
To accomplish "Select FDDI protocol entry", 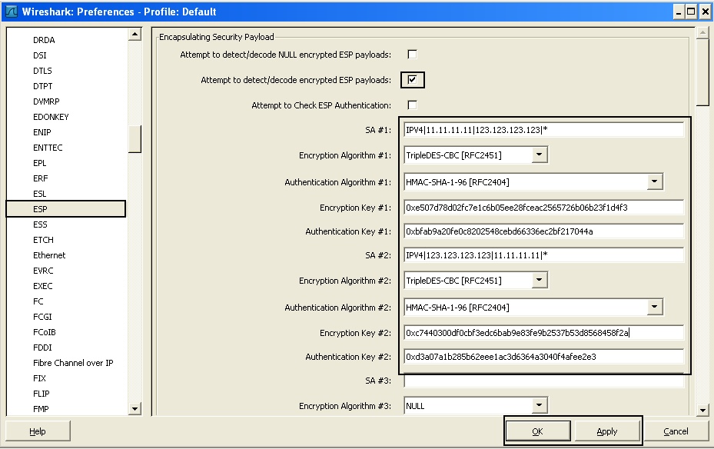I will pos(42,348).
